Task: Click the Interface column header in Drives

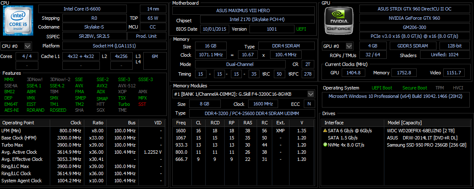Action: [x=353, y=123]
